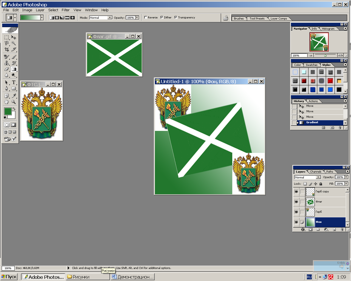Select the Eyedropper tool
The image size is (351, 281).
click(x=14, y=96)
